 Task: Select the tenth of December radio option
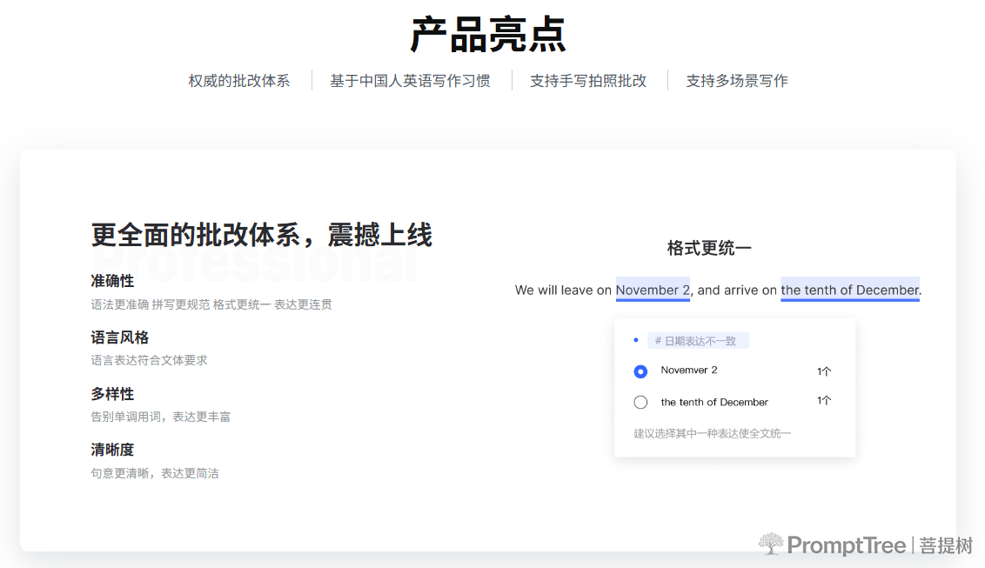click(x=640, y=403)
